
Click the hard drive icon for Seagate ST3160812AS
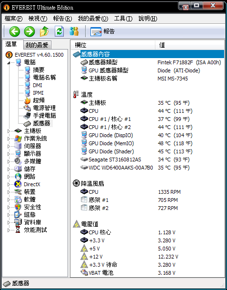pyautogui.click(x=84, y=159)
